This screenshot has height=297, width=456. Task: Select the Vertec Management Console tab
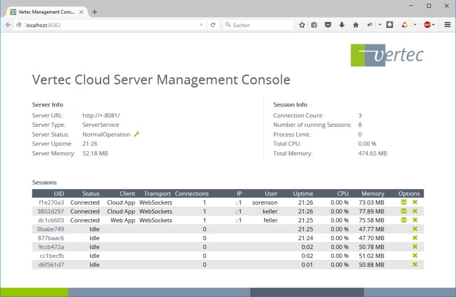point(44,11)
